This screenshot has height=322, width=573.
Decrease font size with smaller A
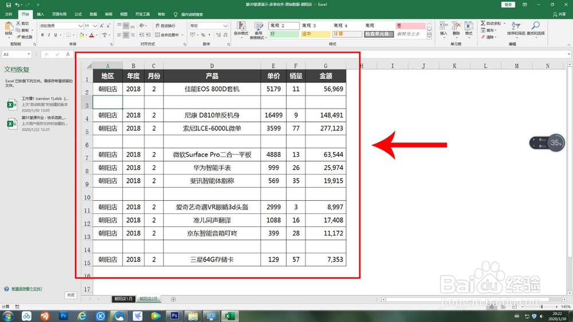pos(108,26)
